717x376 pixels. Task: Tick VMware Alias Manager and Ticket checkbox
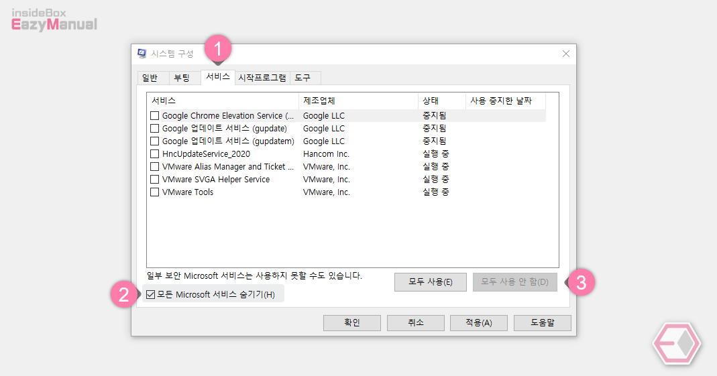pyautogui.click(x=154, y=167)
